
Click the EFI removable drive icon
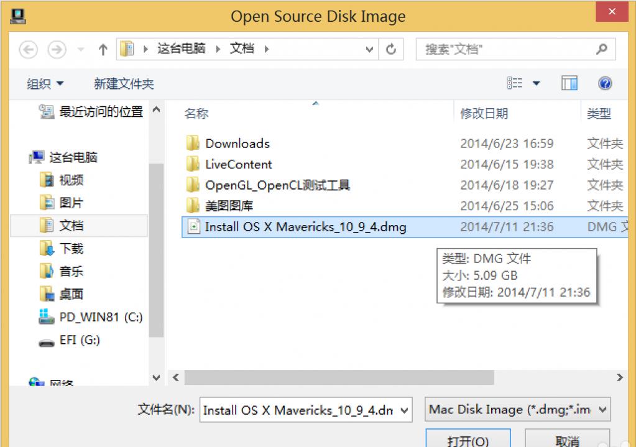[46, 343]
